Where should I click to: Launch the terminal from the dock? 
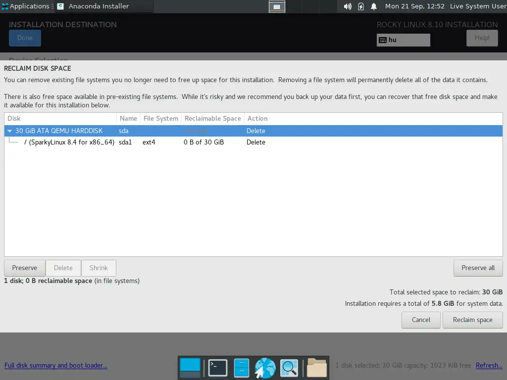(x=218, y=368)
